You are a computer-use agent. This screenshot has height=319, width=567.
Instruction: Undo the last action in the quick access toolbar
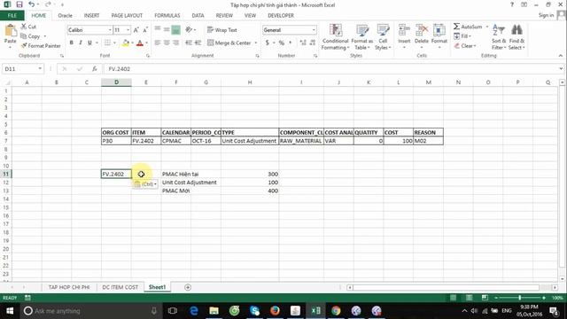point(32,4)
